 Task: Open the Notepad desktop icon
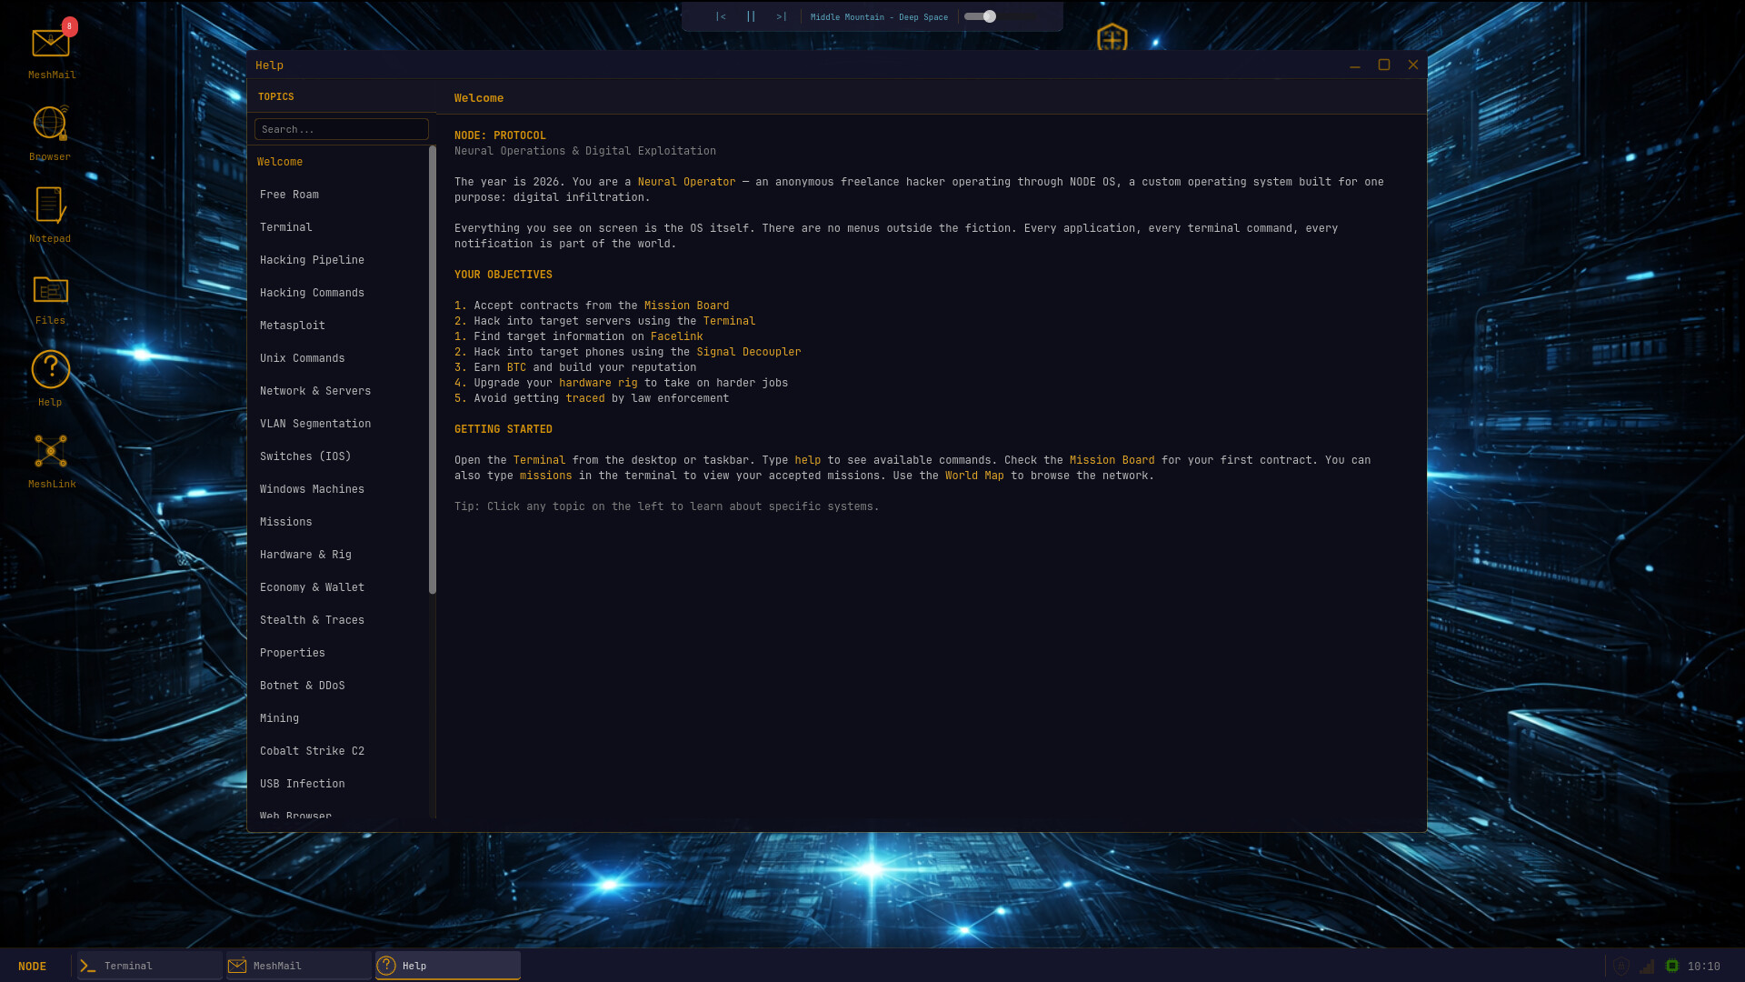point(50,206)
